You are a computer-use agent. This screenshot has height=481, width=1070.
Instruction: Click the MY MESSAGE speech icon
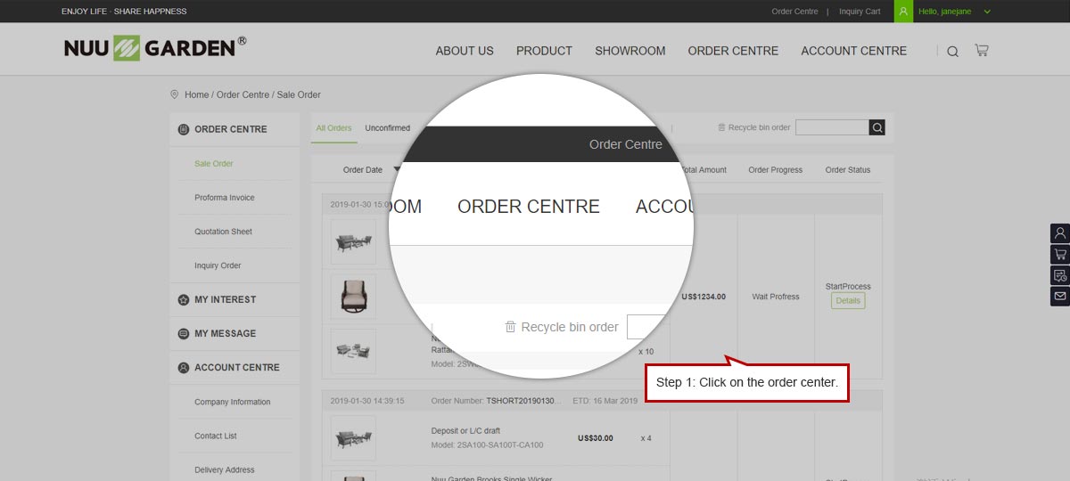[x=184, y=334]
